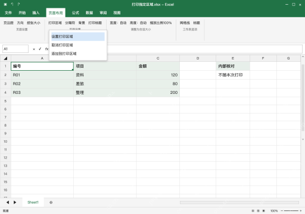Click the 缩放比例100% scale control
The width and height of the screenshot is (305, 214).
pyautogui.click(x=161, y=23)
